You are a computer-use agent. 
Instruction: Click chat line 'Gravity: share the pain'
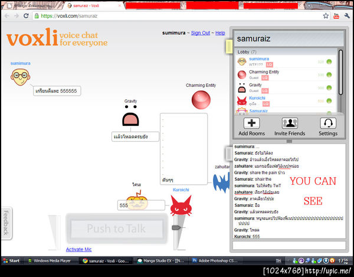260,172
